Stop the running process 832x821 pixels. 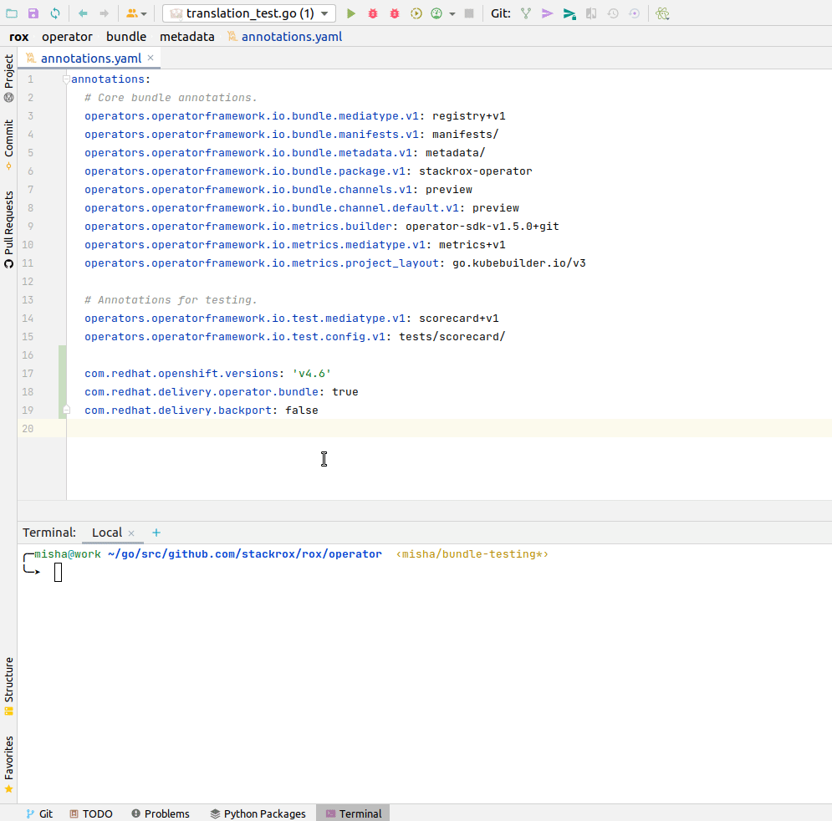[467, 13]
